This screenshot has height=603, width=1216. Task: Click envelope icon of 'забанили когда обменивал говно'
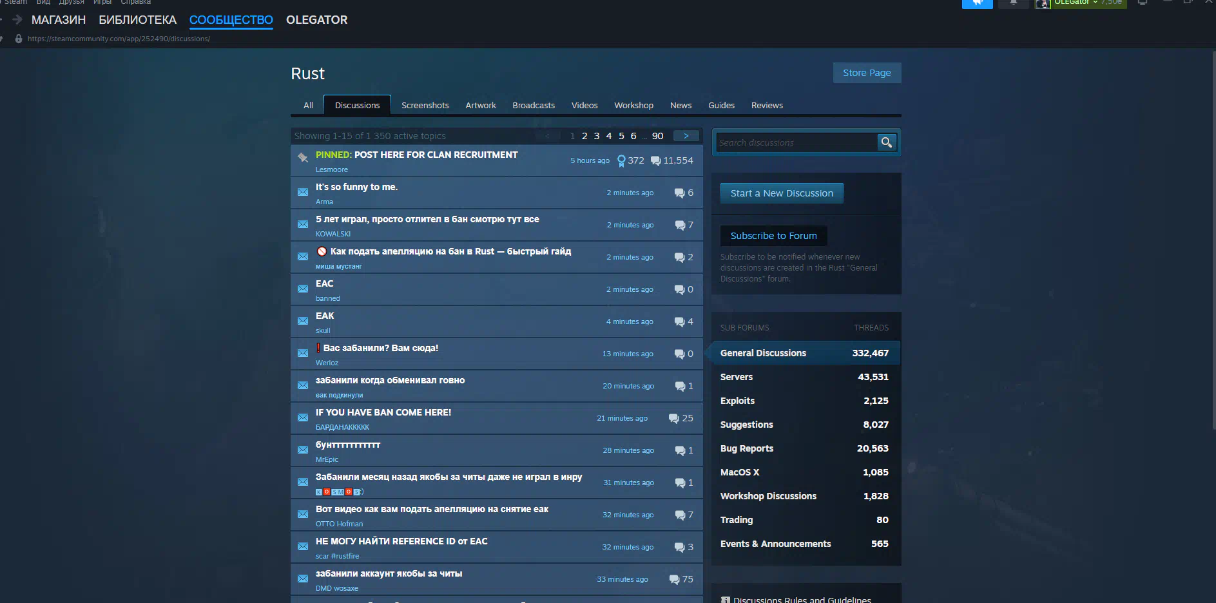point(303,385)
